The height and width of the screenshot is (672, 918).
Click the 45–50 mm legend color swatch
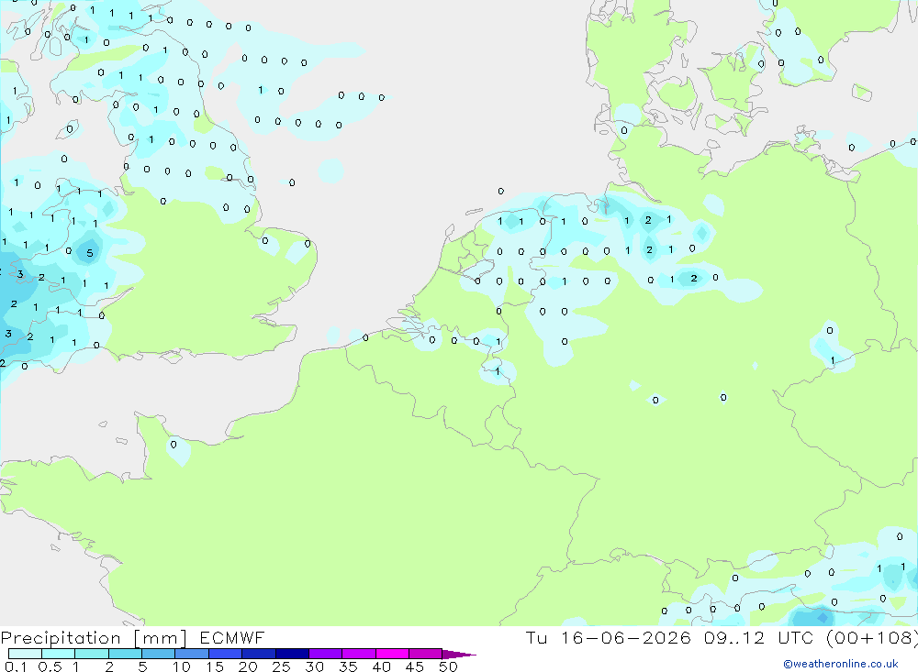[x=426, y=654]
